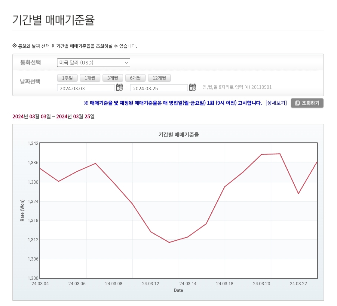This screenshot has height=306, width=337.
Task: Click the date range text 2024년 03월 03일 ~ 2024년 03월 25일
Action: 54,117
